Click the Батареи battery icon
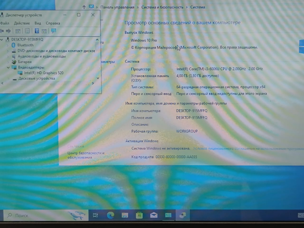The width and height of the screenshot is (304, 228). [x=14, y=62]
